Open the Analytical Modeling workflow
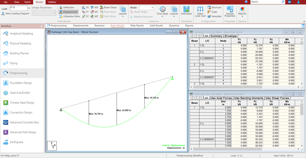This screenshot has height=158, width=306. tap(22, 34)
